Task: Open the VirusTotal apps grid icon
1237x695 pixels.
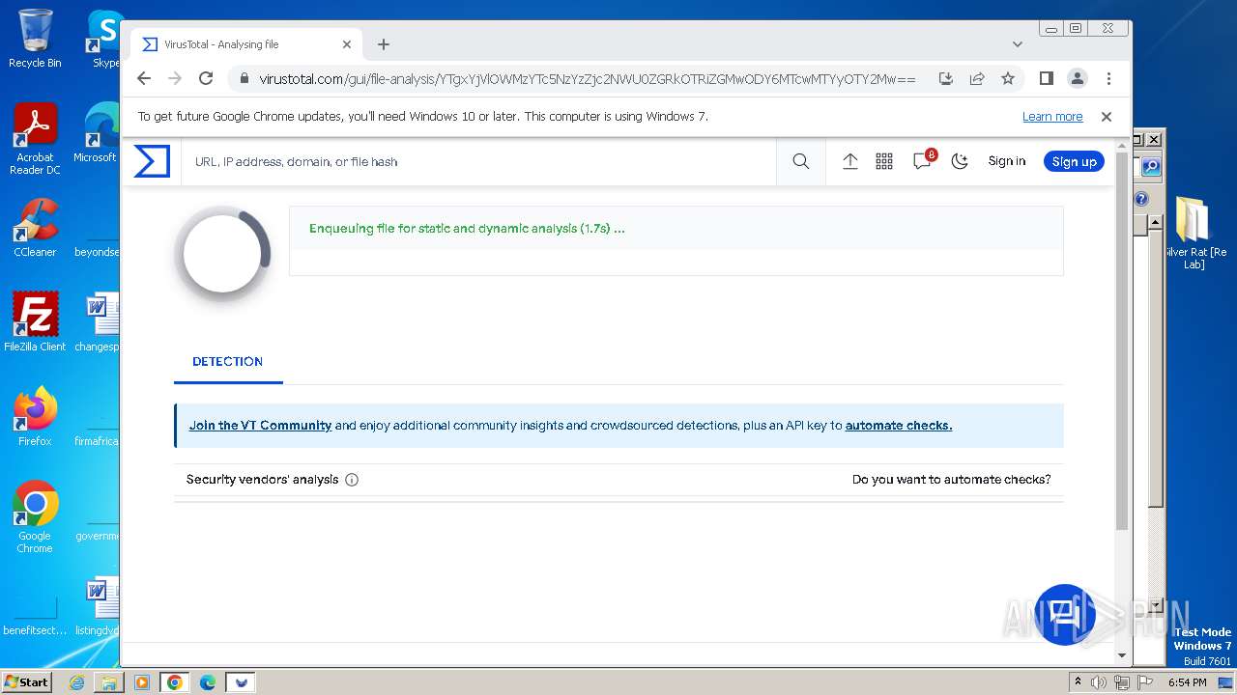Action: pos(884,161)
